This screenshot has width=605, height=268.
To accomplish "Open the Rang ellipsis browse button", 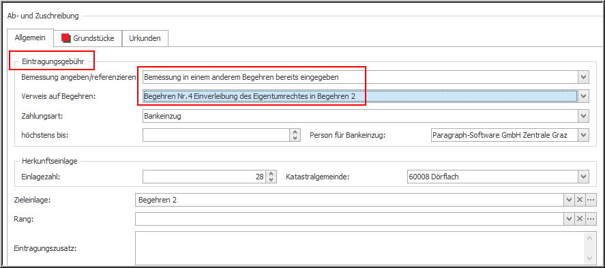I will click(591, 219).
